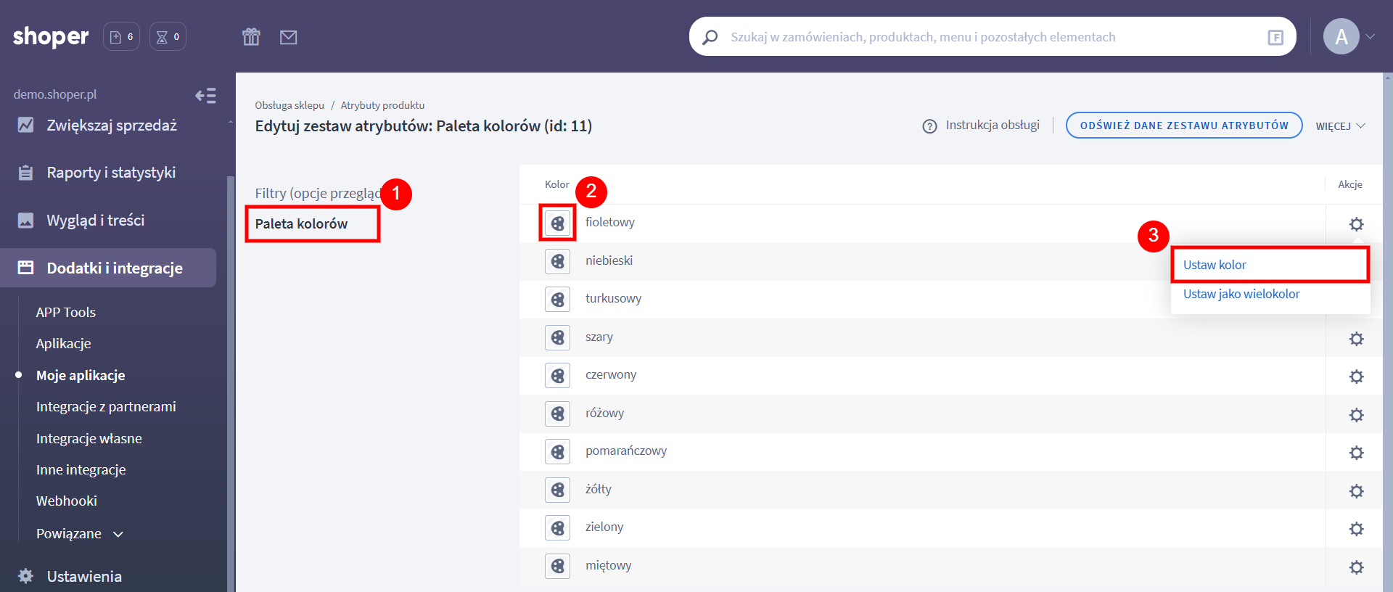This screenshot has width=1393, height=592.
Task: Select Ustaw kolor from the context menu
Action: pyautogui.click(x=1215, y=265)
